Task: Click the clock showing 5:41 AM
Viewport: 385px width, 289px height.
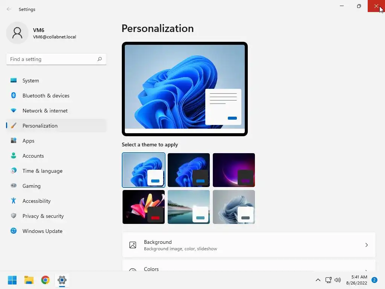Action: (x=359, y=277)
